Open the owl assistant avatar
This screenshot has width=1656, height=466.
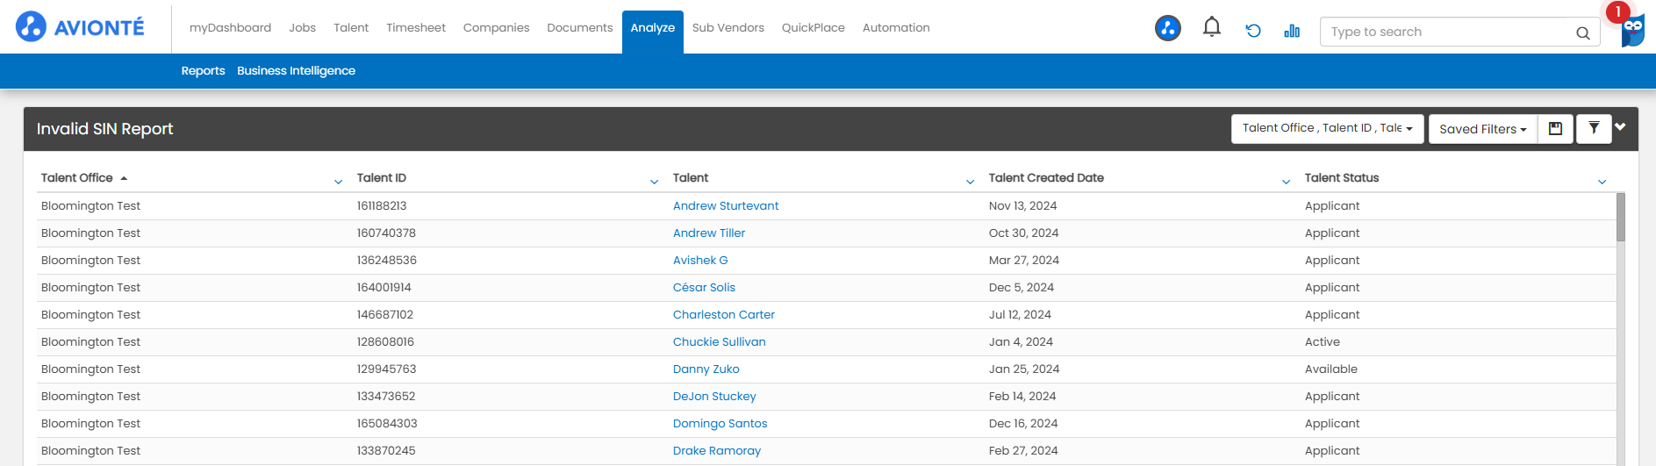point(1632,31)
